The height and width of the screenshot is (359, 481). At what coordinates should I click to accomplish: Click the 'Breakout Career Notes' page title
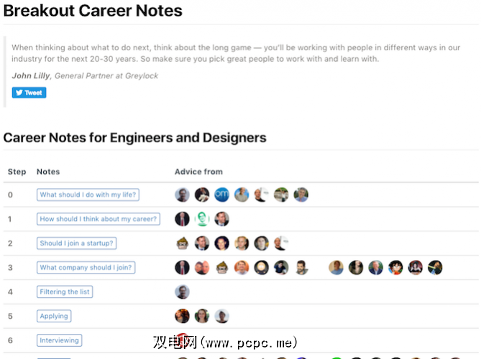[x=93, y=11]
